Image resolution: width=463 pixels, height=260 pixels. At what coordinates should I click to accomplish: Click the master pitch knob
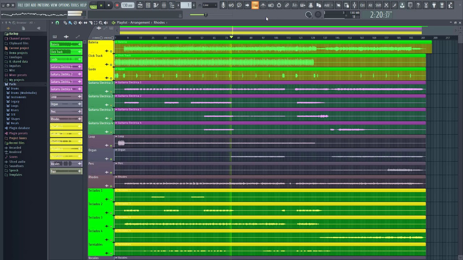pyautogui.click(x=318, y=14)
